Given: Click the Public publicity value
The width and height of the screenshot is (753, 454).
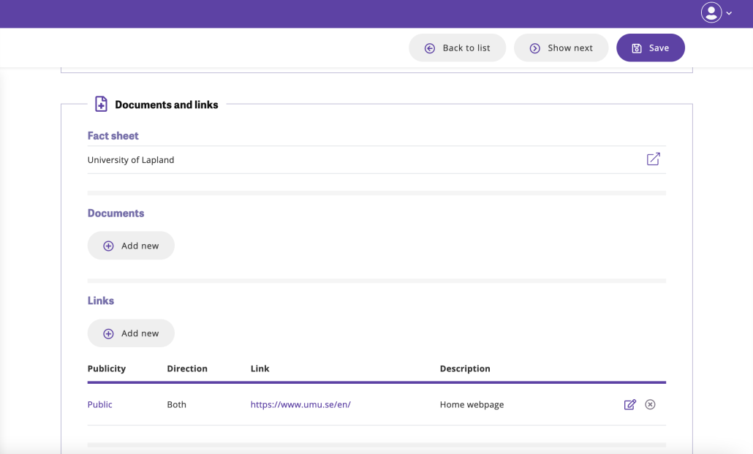Looking at the screenshot, I should (100, 405).
